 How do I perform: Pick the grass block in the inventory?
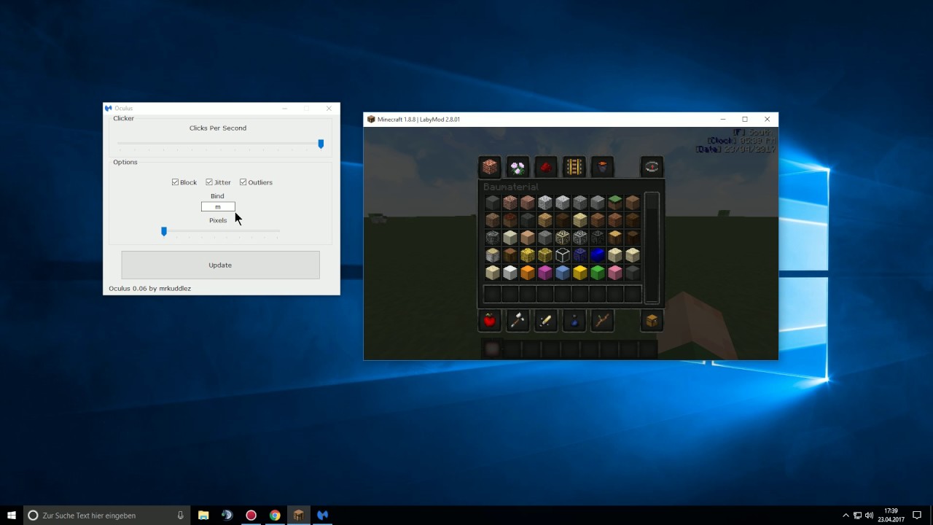[x=615, y=202]
